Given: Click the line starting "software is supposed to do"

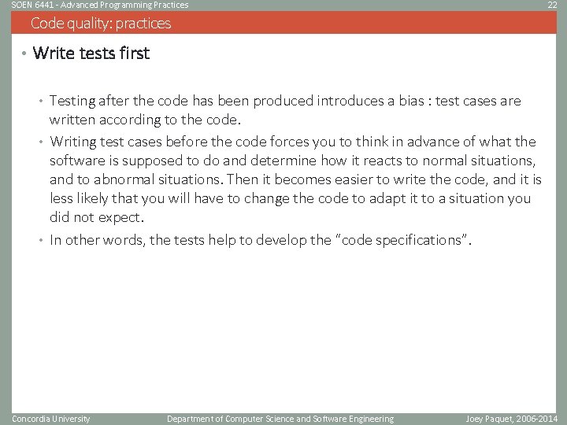Looking at the screenshot, I should [x=291, y=161].
